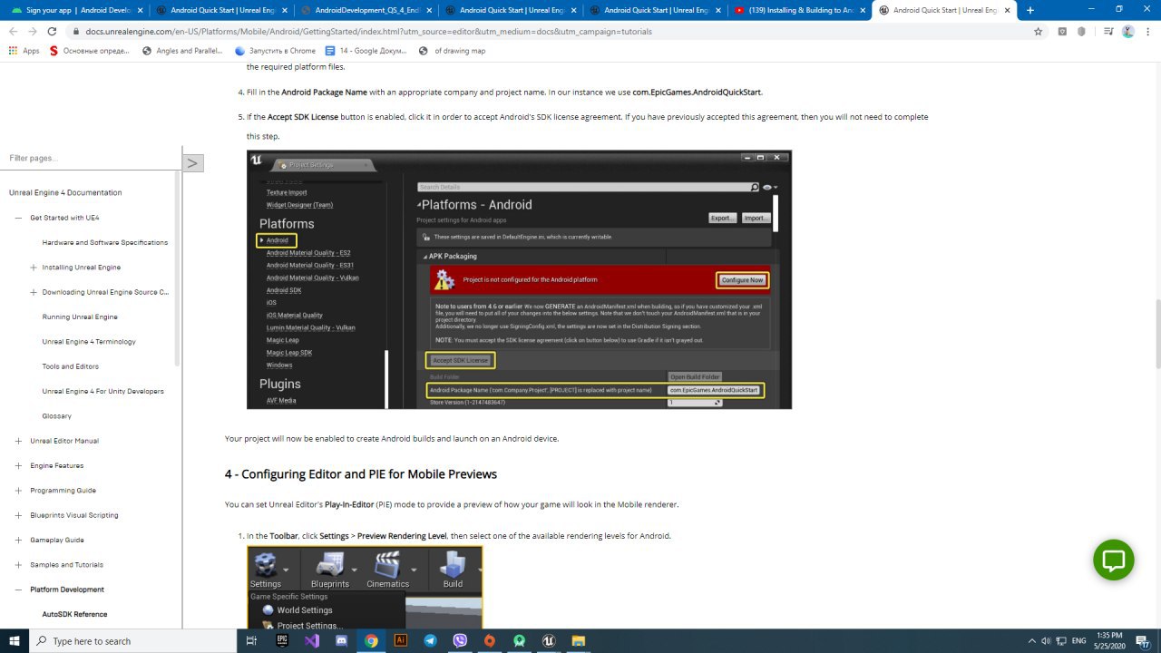Viewport: 1161px width, 653px height.
Task: Show hidden system tray icons
Action: pos(1031,640)
